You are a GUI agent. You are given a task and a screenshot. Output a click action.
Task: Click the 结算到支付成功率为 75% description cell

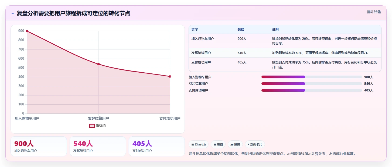325,65
